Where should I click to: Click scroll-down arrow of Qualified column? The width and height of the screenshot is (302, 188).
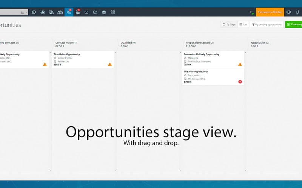pyautogui.click(x=180, y=170)
